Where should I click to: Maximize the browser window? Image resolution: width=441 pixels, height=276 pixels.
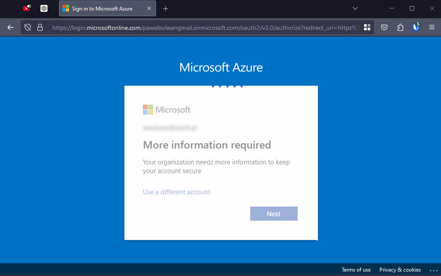(x=412, y=8)
